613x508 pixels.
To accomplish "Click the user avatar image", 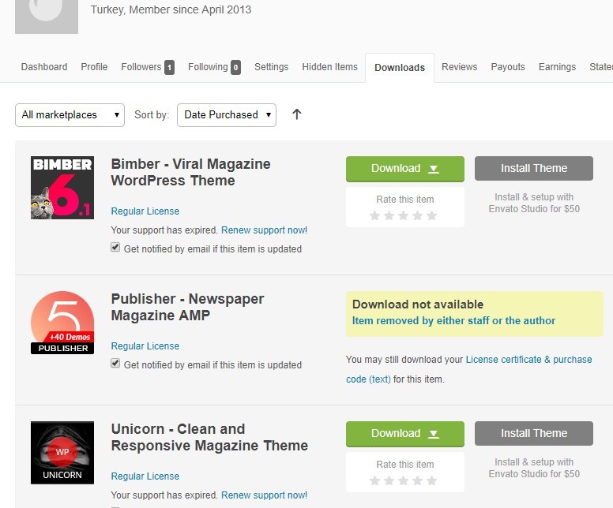I will coord(47,17).
